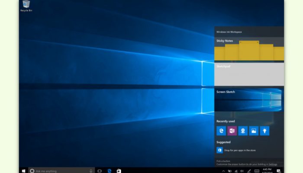Launch OneNote from Recently used
This screenshot has width=303, height=173.
pyautogui.click(x=232, y=131)
